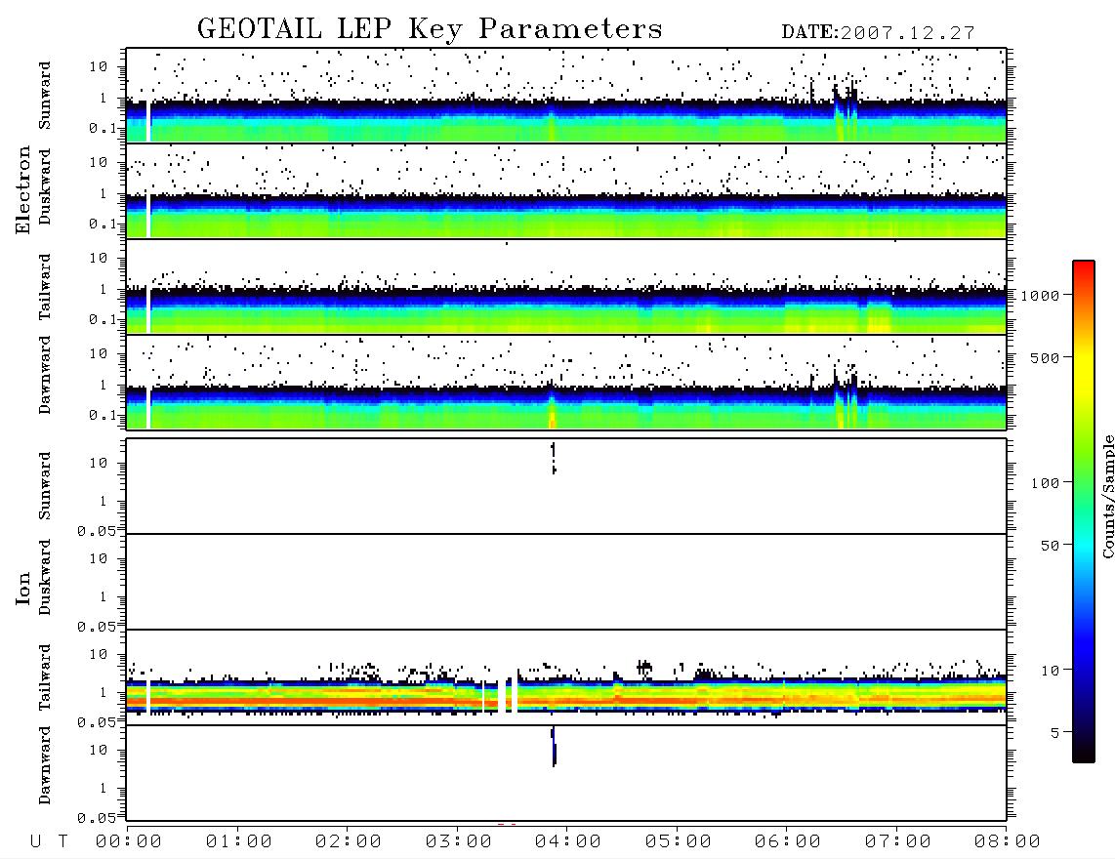Select the 03:00 time tick label

459,842
